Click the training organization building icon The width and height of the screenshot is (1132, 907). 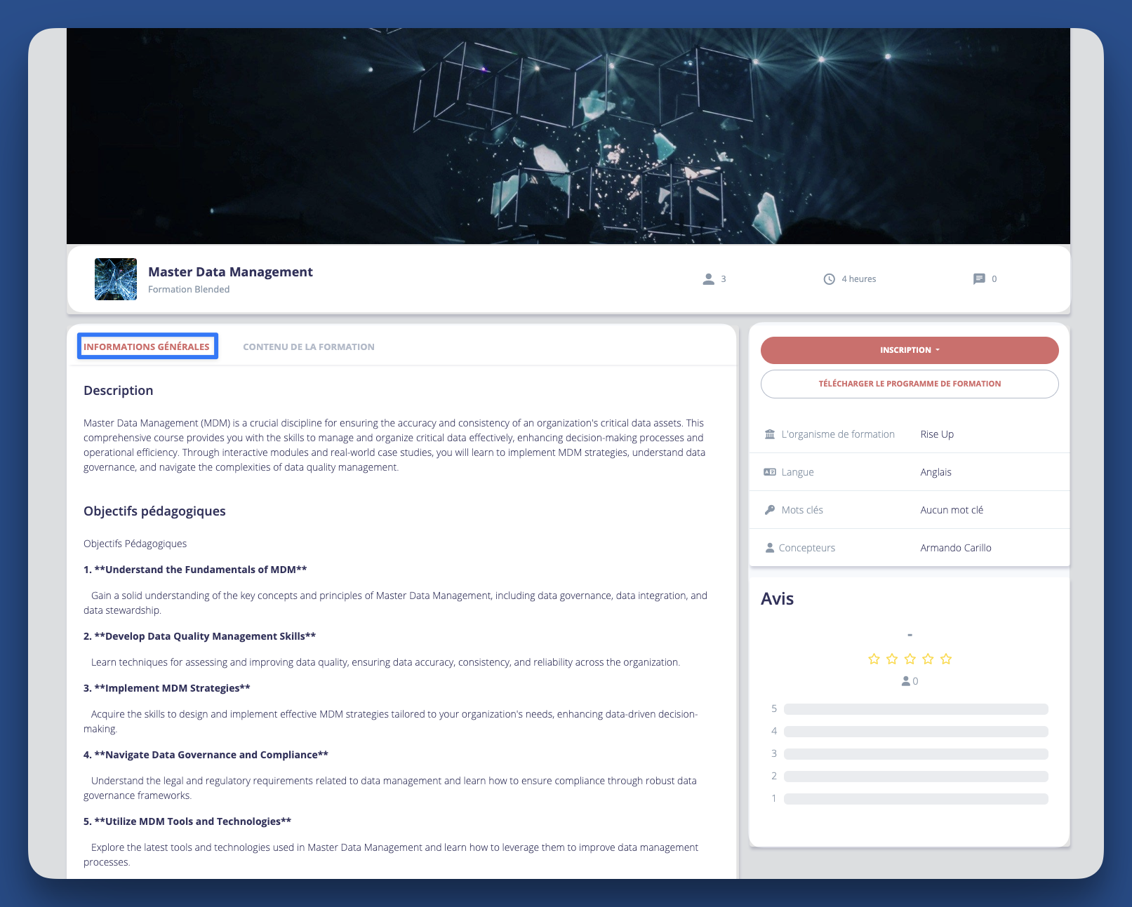pos(770,434)
